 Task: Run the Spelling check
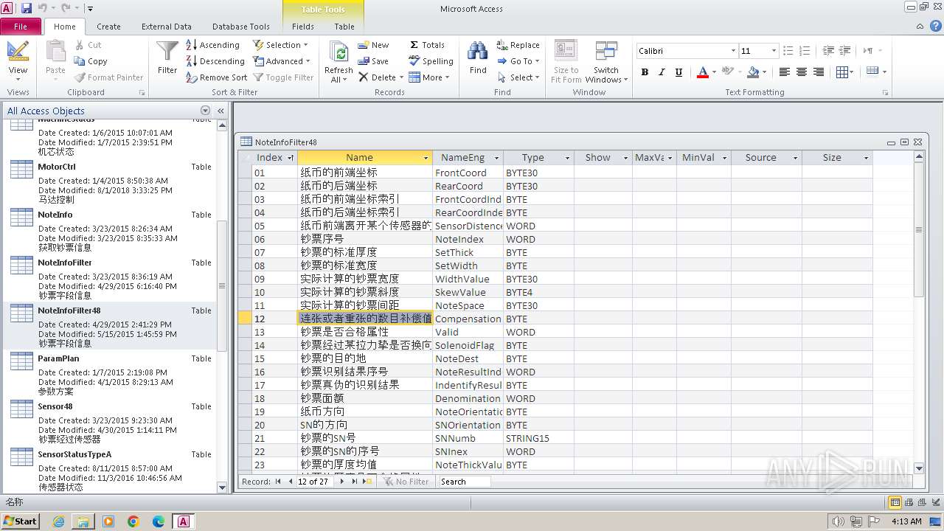[431, 61]
